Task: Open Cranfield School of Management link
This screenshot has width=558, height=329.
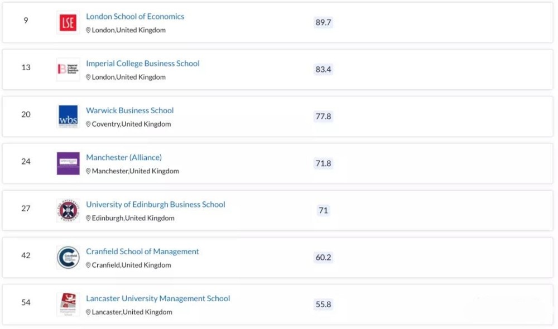Action: click(x=142, y=251)
